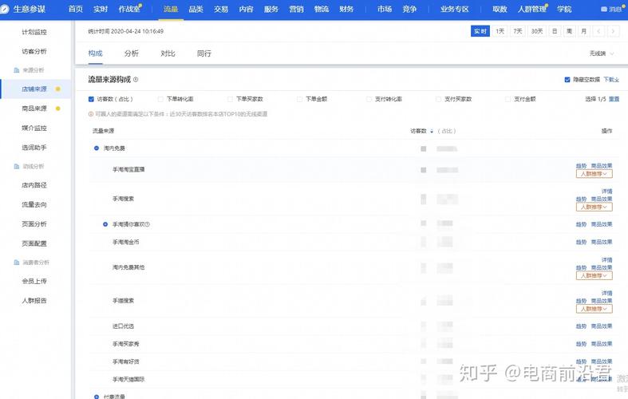Click the sort arrow next to 访客数 column
This screenshot has width=628, height=399.
coord(432,131)
